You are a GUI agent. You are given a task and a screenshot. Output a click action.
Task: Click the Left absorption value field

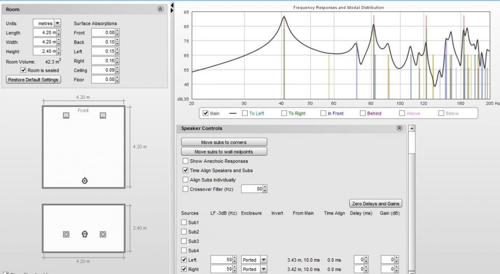click(x=103, y=51)
